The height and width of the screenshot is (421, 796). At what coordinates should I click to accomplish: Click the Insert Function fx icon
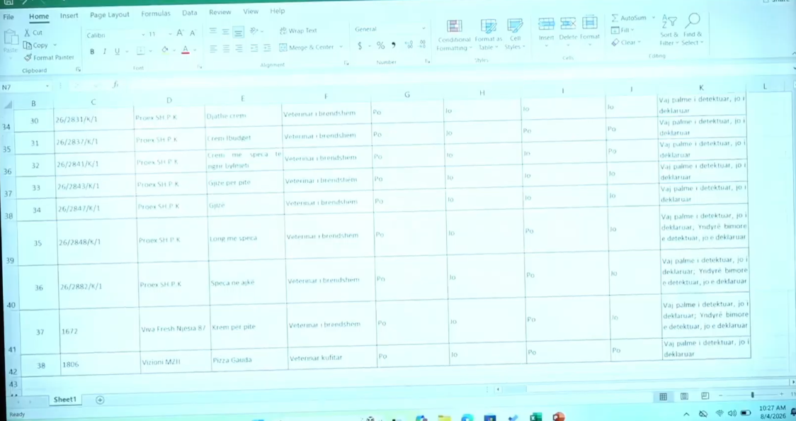click(115, 85)
